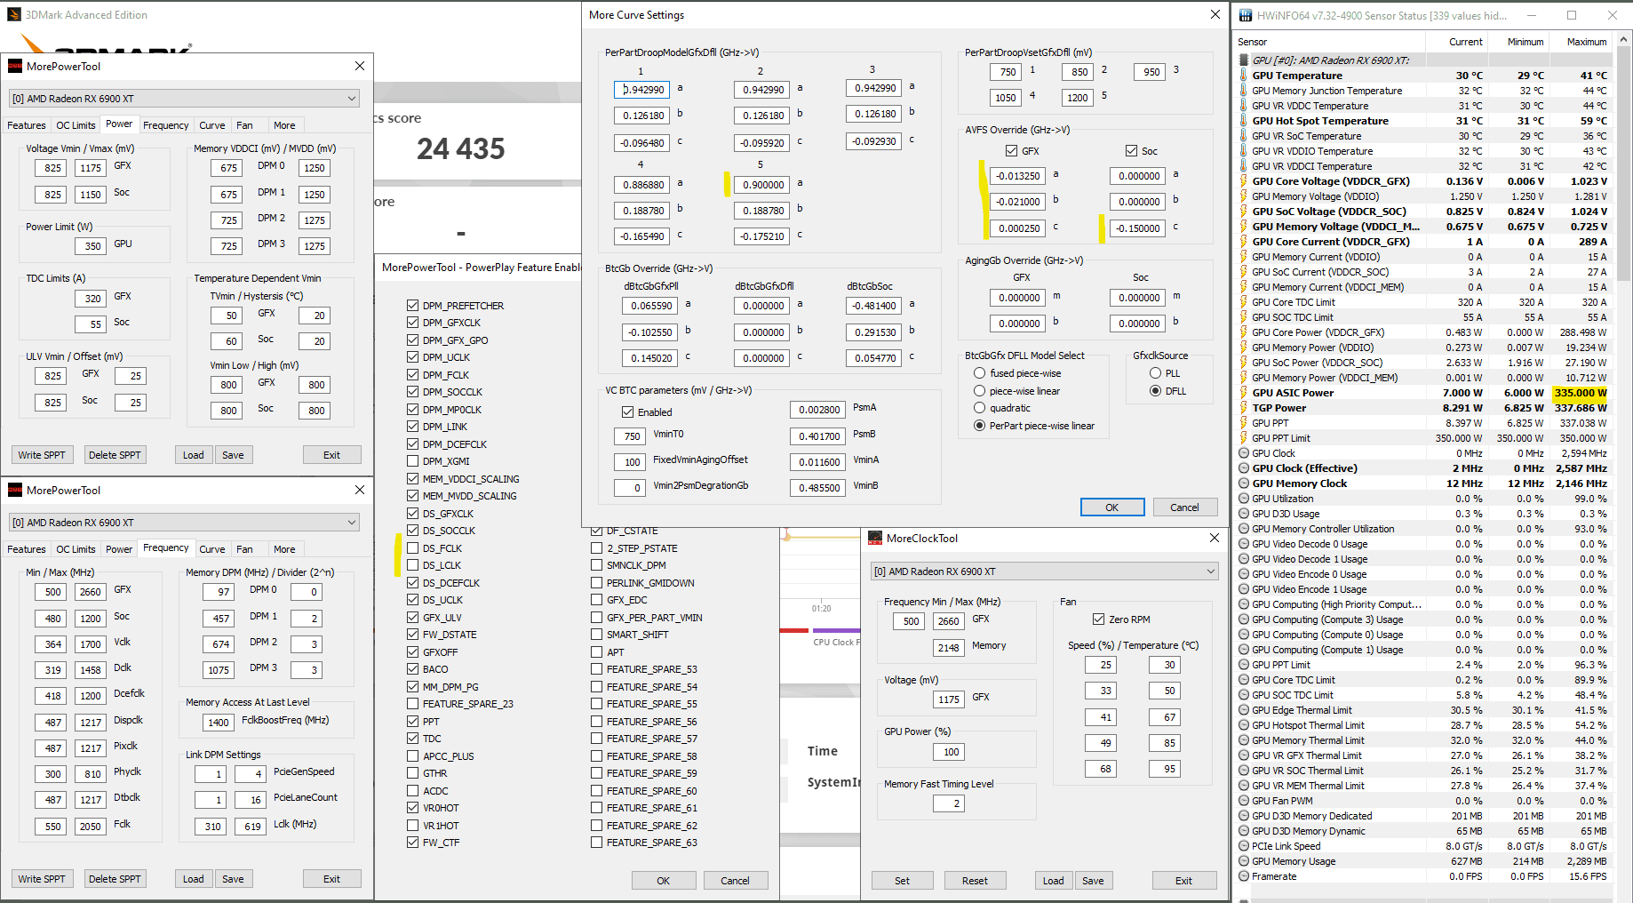Open Features tab in MorePowerTool showing Power Limit
Viewport: 1633px width, 903px height.
(27, 125)
